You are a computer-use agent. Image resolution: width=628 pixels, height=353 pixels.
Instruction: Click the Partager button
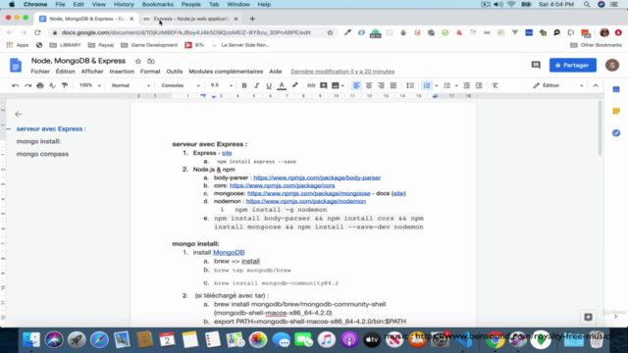[x=573, y=66]
